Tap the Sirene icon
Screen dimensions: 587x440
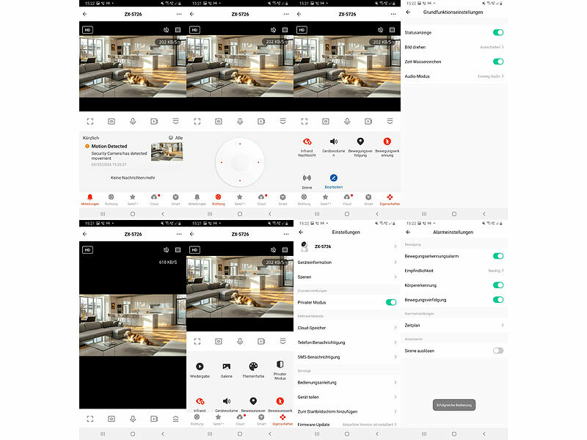(307, 177)
